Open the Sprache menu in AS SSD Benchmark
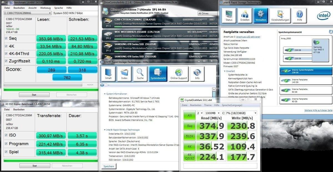The height and width of the screenshot is (172, 333). click(x=59, y=8)
